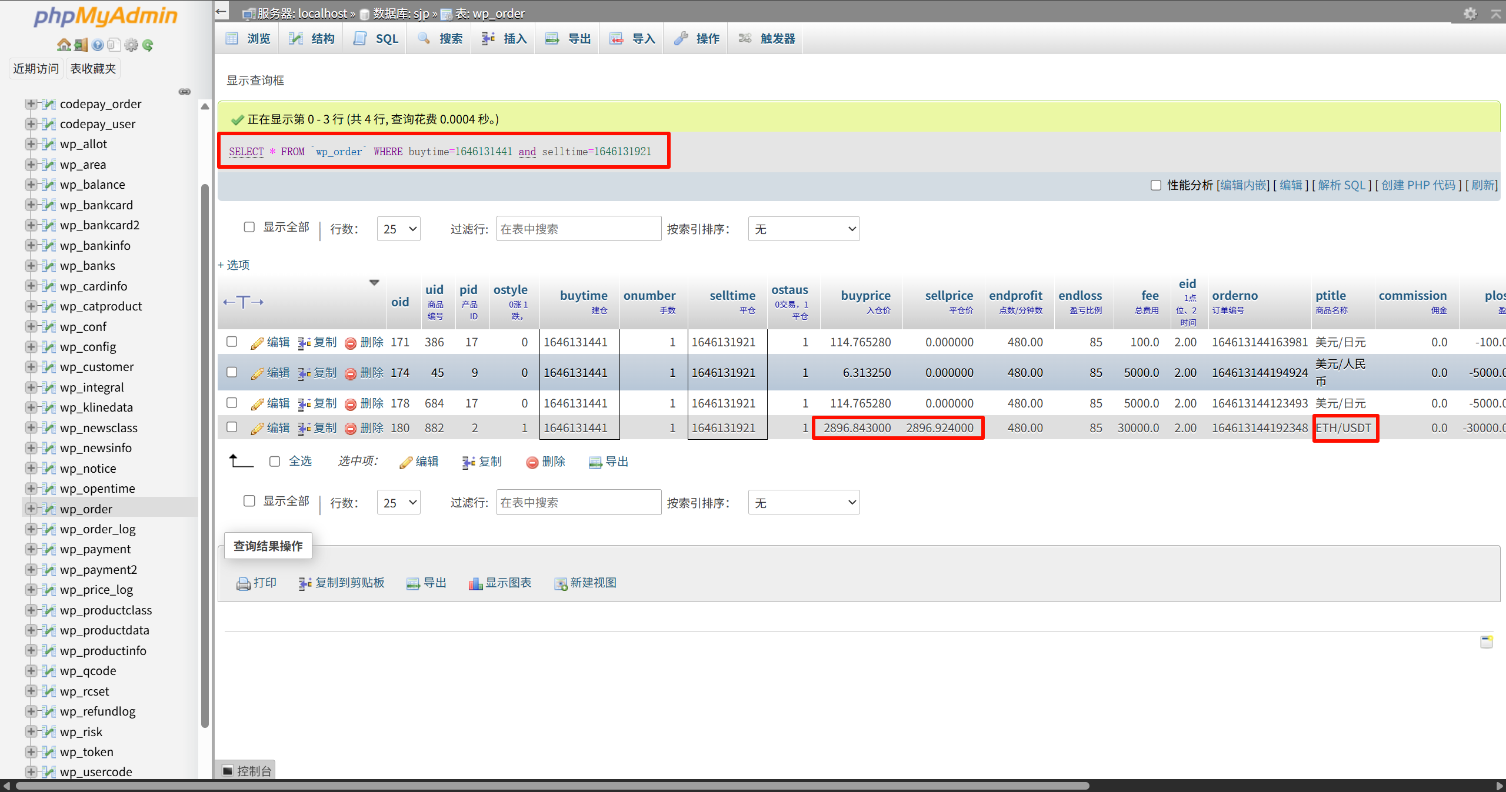1506x792 pixels.
Task: Open page settings gear at top right
Action: coord(1470,14)
